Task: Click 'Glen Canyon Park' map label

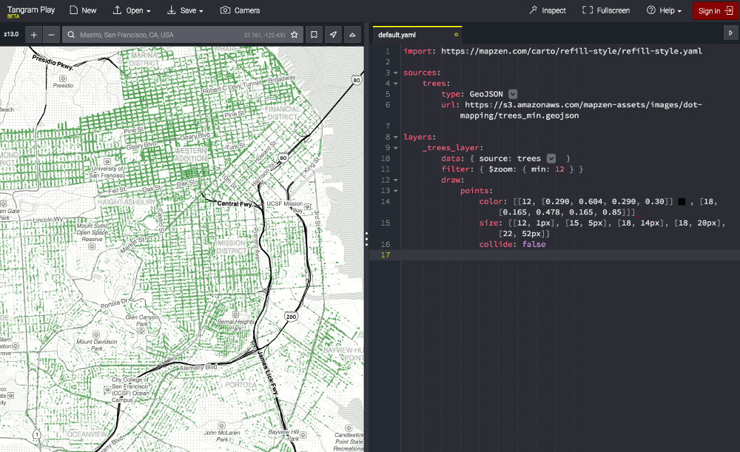Action: (142, 320)
